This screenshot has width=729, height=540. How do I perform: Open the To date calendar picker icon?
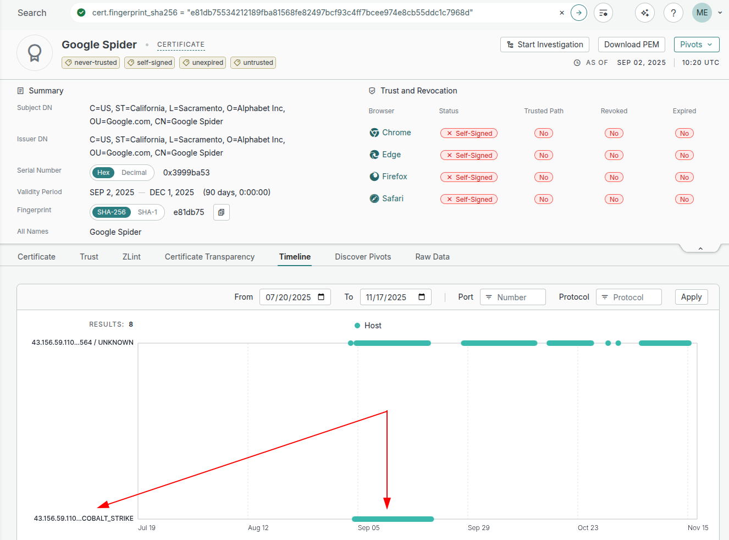click(422, 297)
